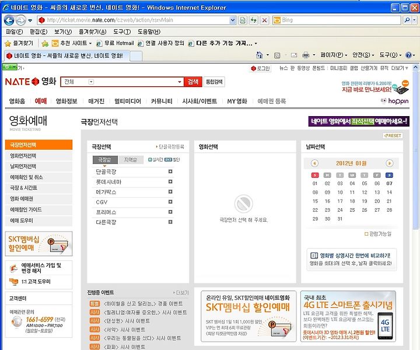Click the red 검색 search button
Image resolution: width=420 pixels, height=350 pixels.
point(193,82)
